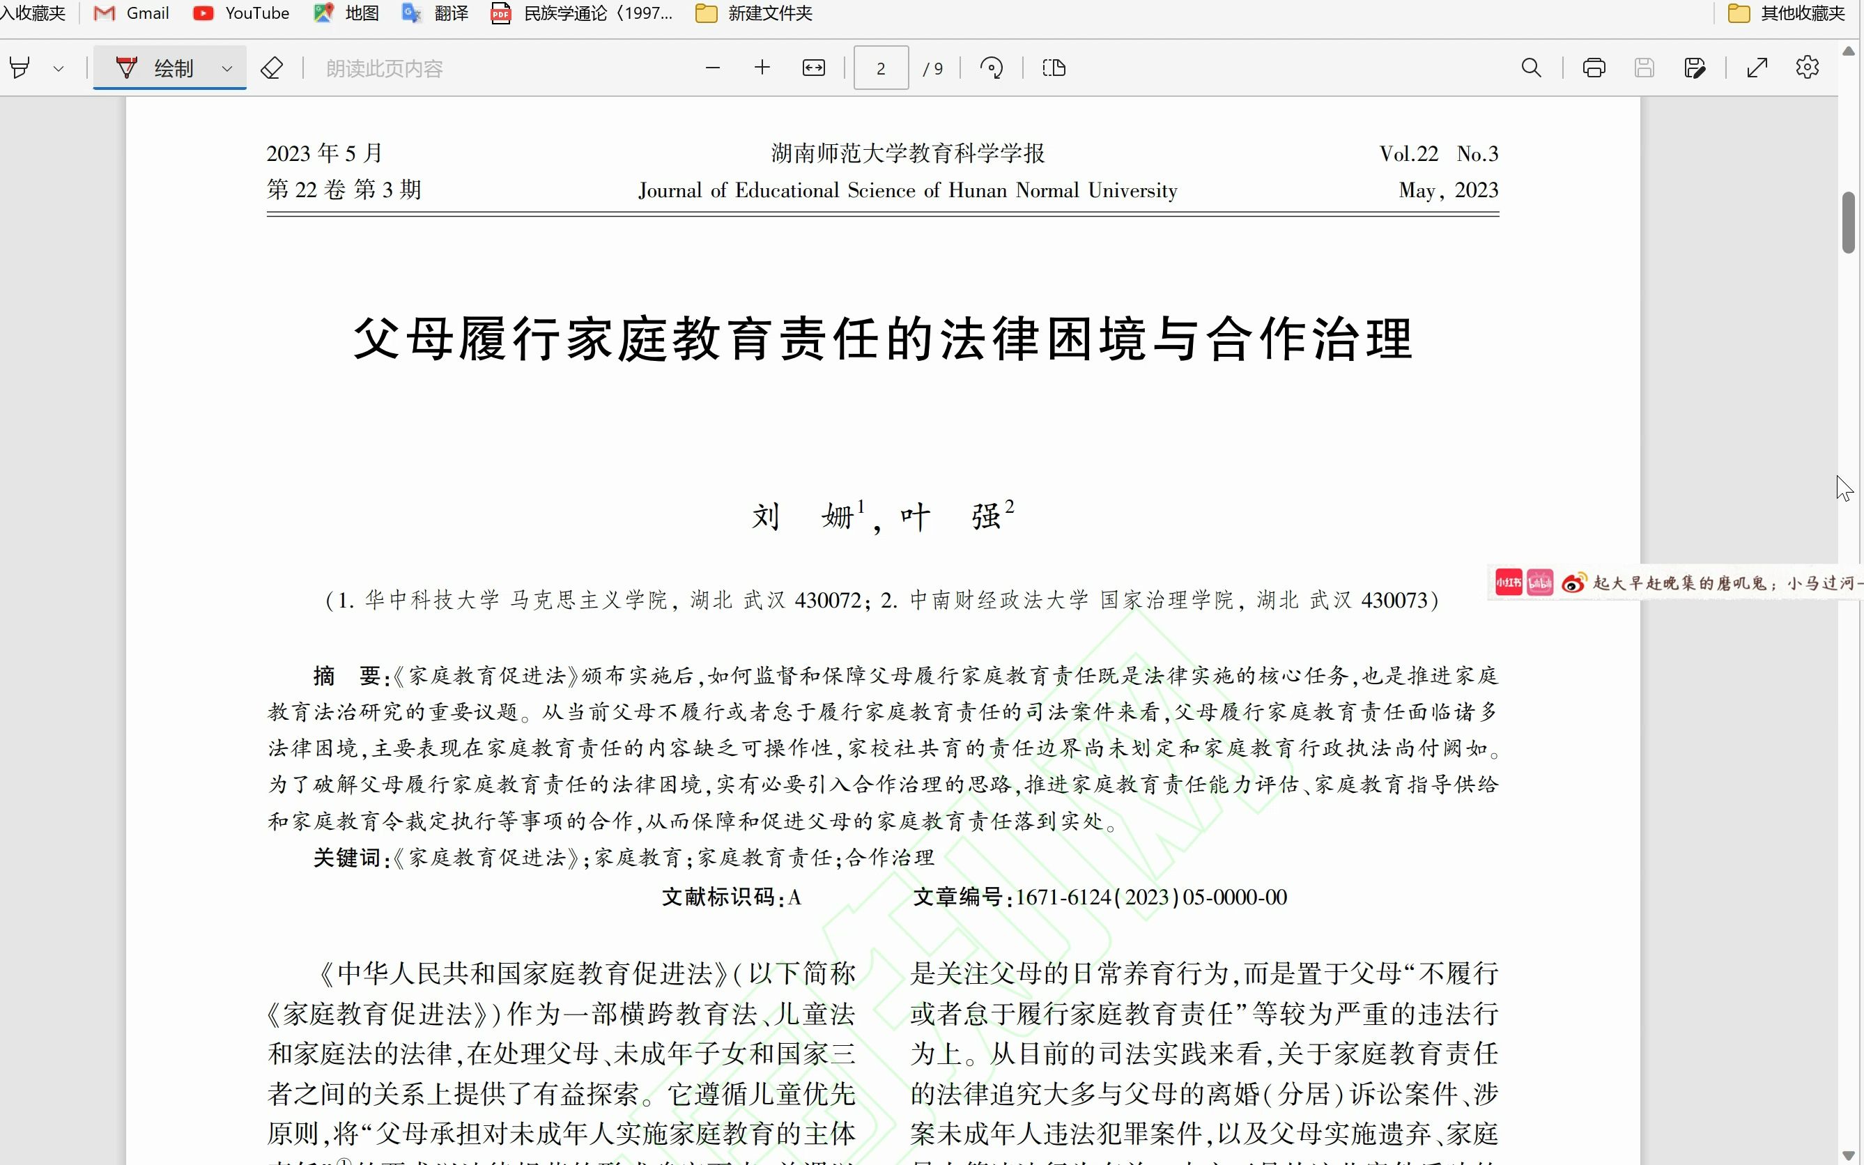Rotate the PDF page

[992, 68]
